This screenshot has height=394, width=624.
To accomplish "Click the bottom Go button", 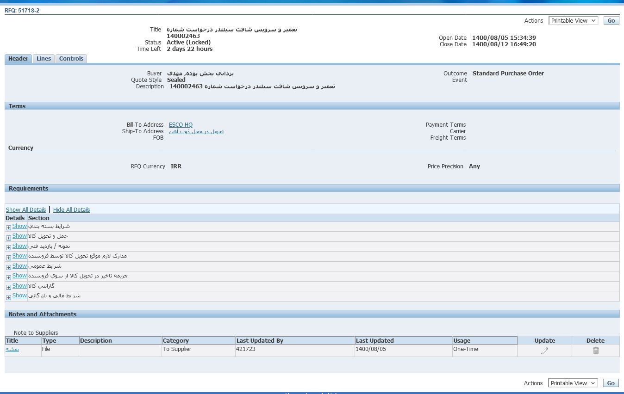I will (611, 383).
